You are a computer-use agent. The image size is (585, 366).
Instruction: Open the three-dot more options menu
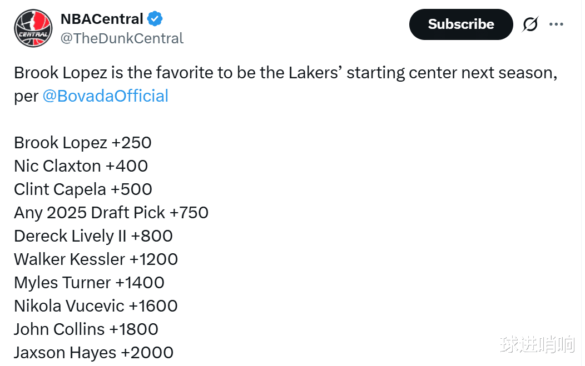point(556,24)
